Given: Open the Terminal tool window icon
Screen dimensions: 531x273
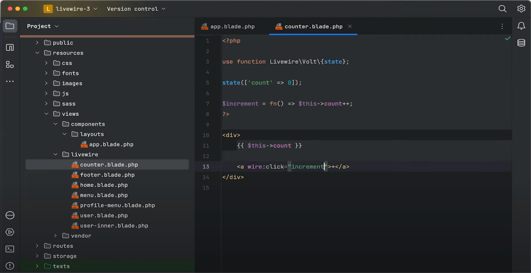Looking at the screenshot, I should (10, 249).
